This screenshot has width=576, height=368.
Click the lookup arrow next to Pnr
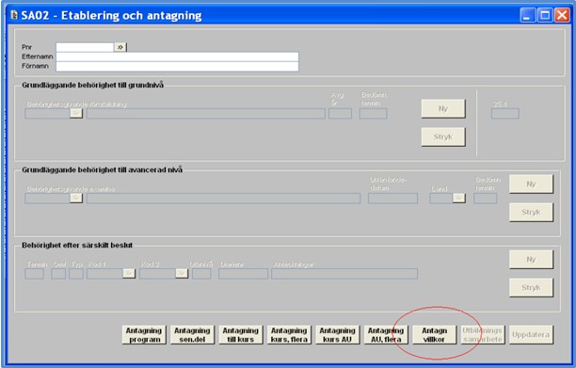[x=120, y=47]
